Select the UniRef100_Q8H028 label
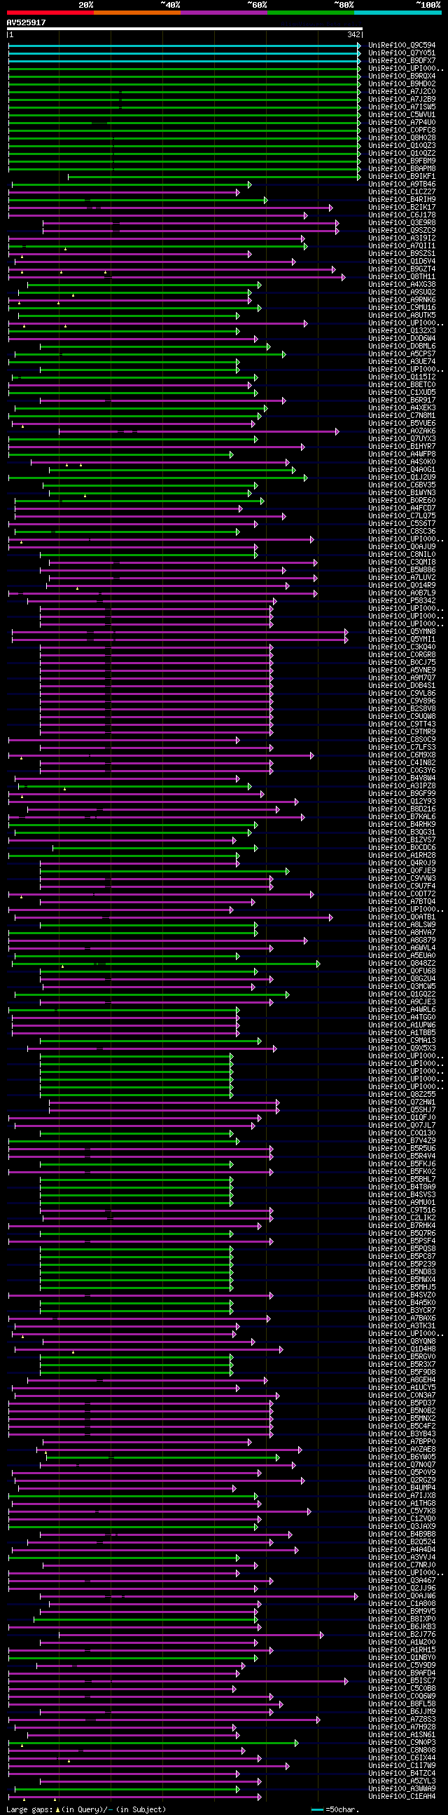This screenshot has height=1815, width=448. [x=402, y=138]
